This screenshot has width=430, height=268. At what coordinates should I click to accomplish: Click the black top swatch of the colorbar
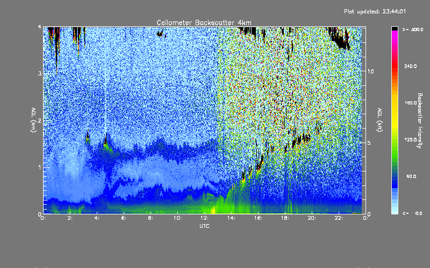tap(395, 28)
